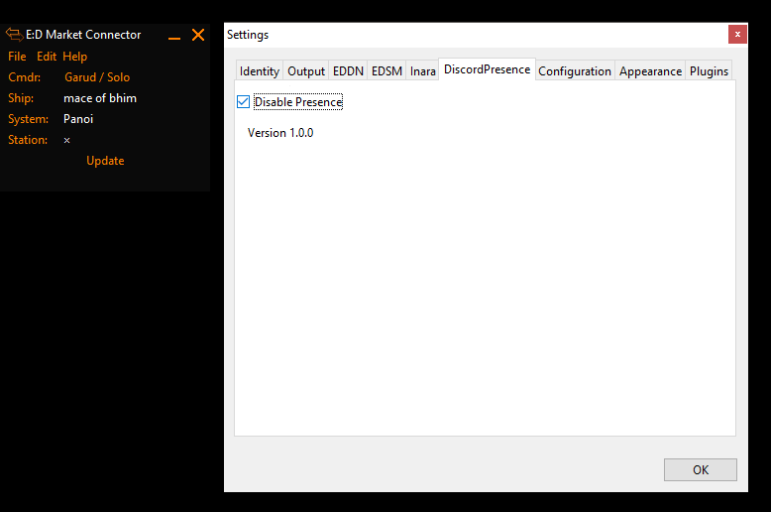Switch to the Configuration tab
Screen dimensions: 771x512
[x=575, y=71]
